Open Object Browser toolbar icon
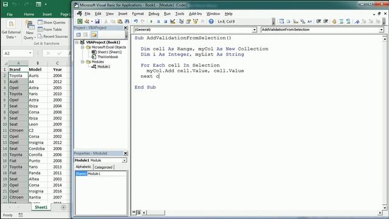This screenshot has width=389, height=219. point(196,22)
